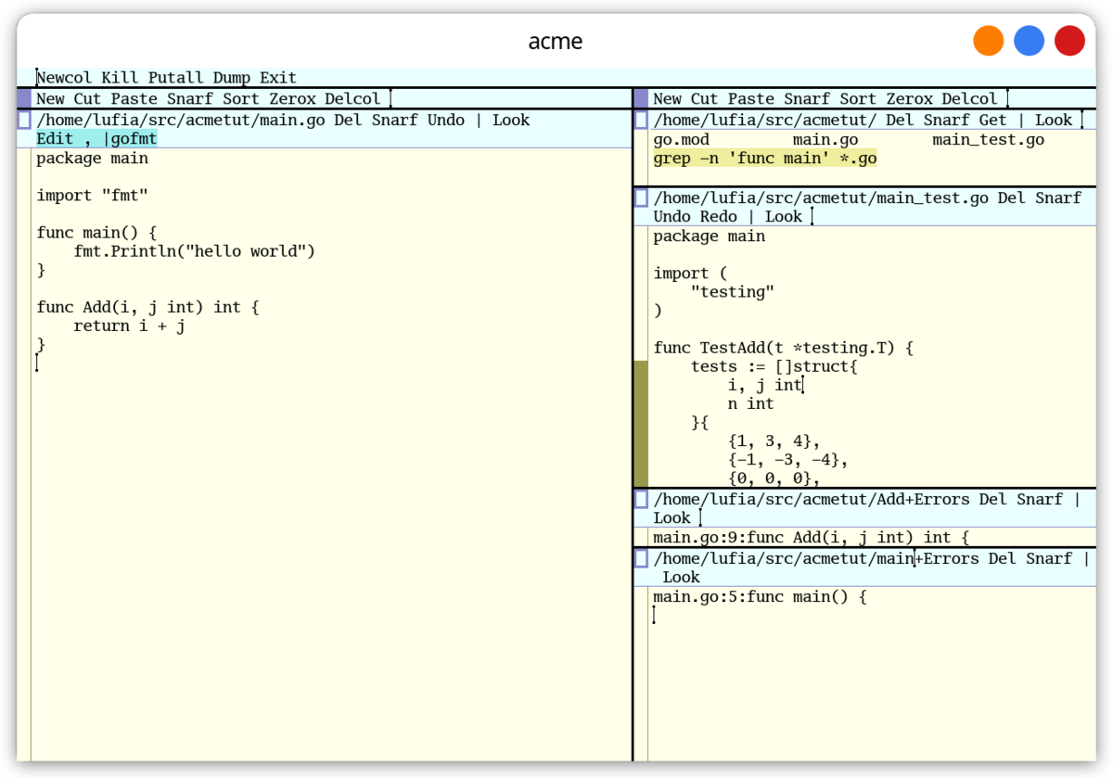This screenshot has width=1113, height=778.
Task: Click Delcol in the right column tag
Action: pos(970,98)
